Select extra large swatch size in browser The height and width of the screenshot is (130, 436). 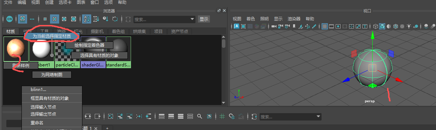coord(74,19)
